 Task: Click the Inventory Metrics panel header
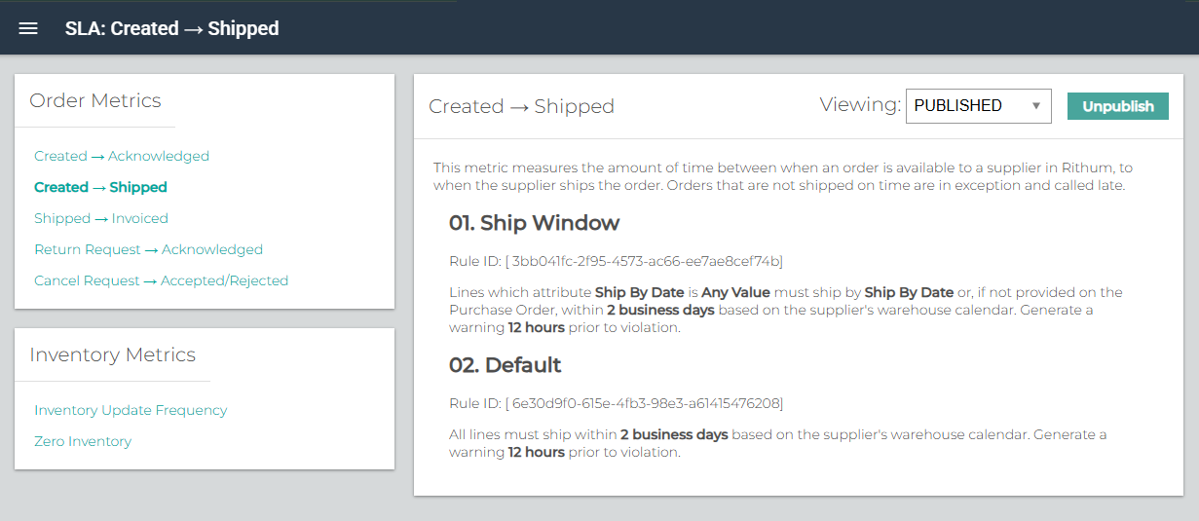(112, 354)
